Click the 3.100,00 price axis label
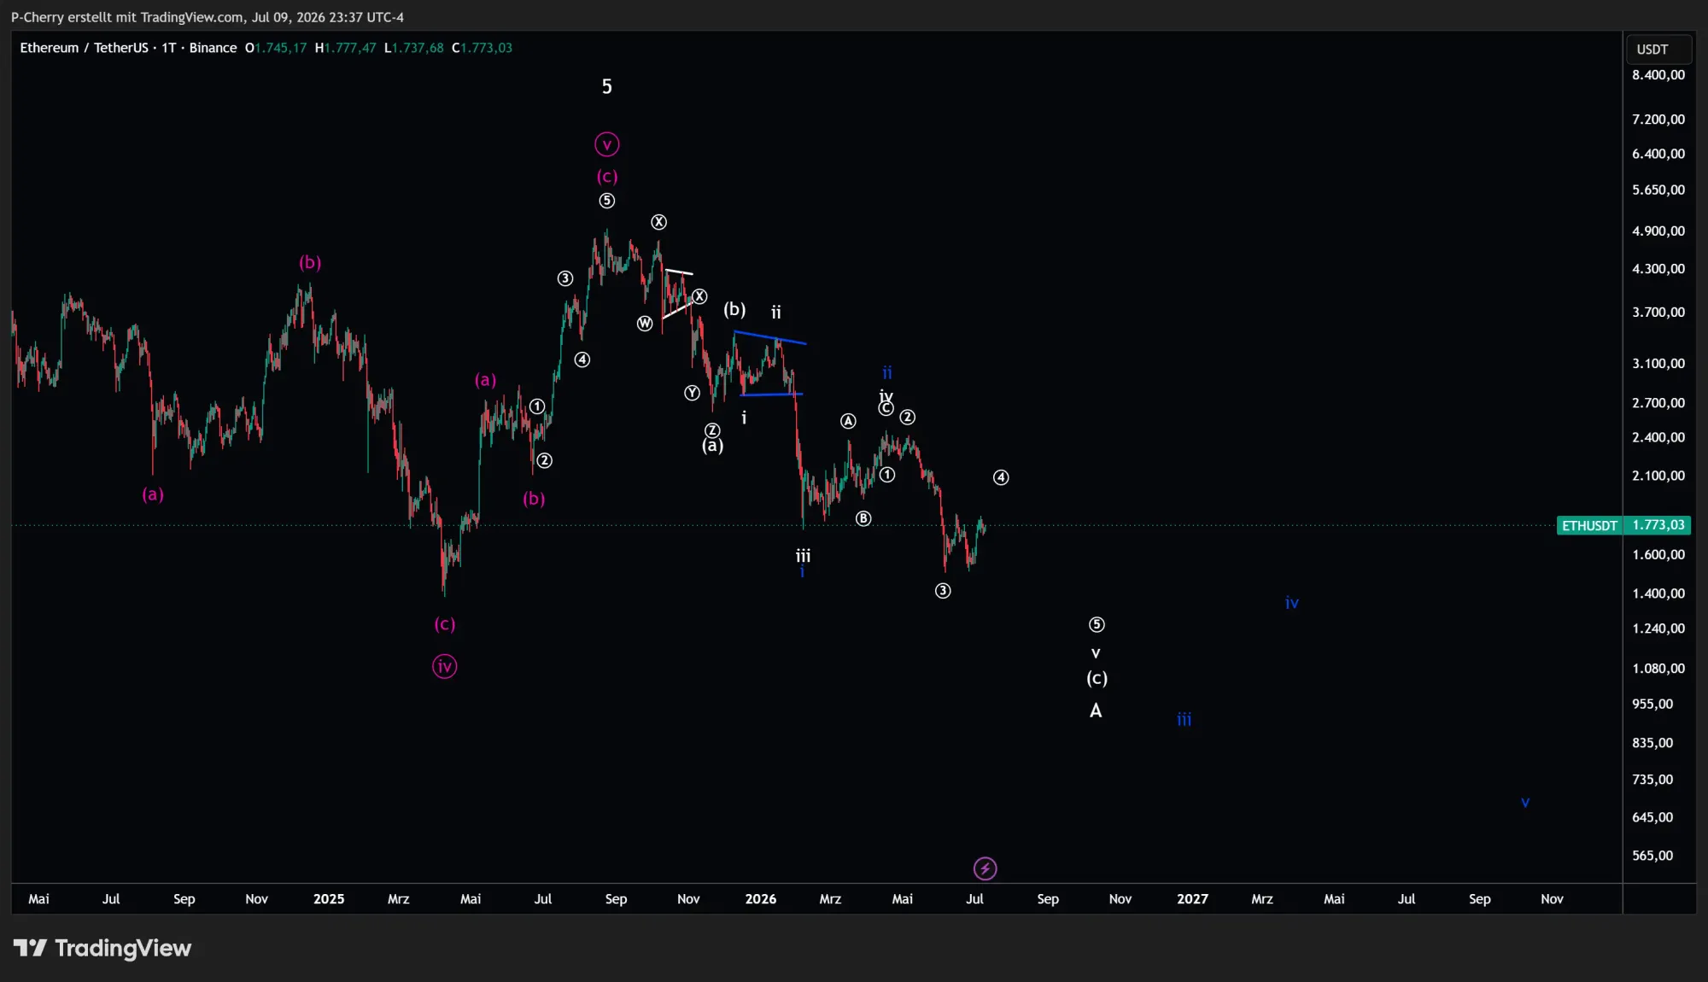The height and width of the screenshot is (982, 1708). point(1658,363)
